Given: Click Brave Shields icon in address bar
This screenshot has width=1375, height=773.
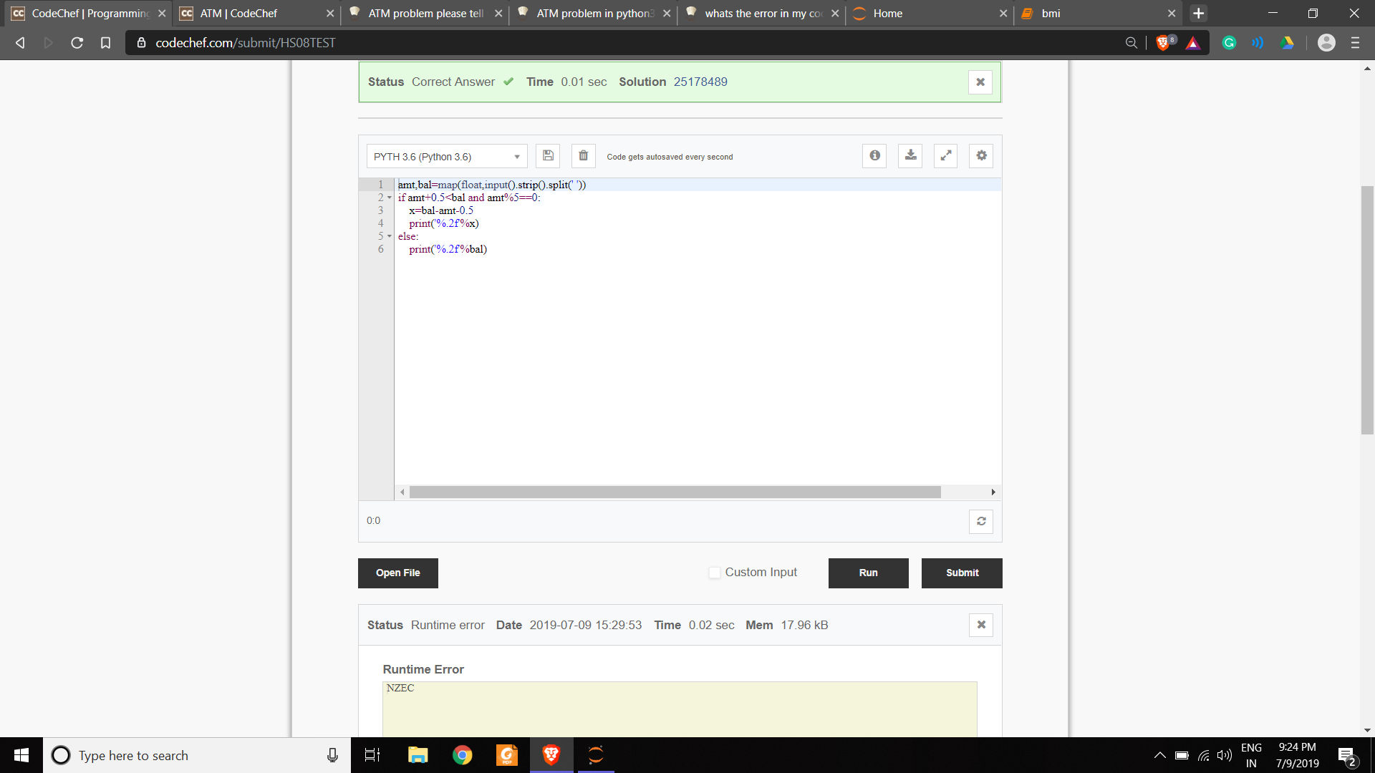Looking at the screenshot, I should 1163,43.
